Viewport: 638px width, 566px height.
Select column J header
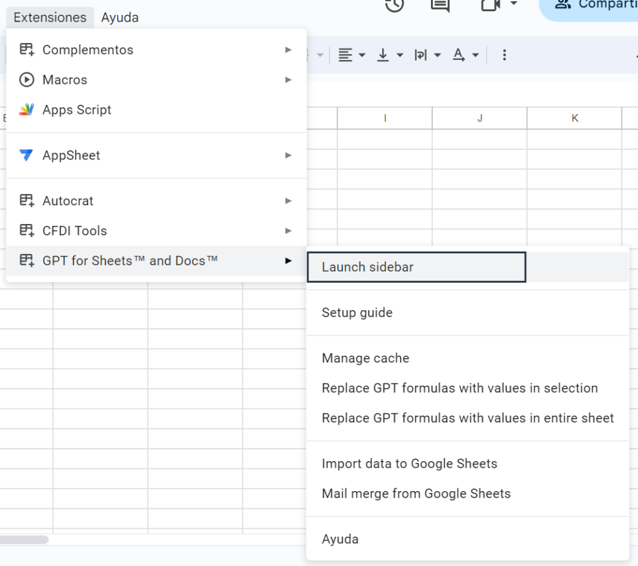pyautogui.click(x=479, y=118)
